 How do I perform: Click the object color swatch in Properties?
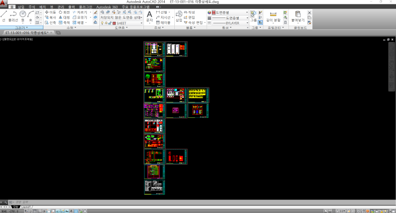tap(214, 12)
